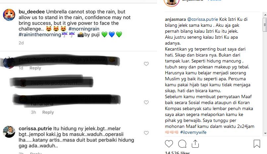Open bu_deedee profile picture
The width and height of the screenshot is (267, 154).
pos(9,15)
